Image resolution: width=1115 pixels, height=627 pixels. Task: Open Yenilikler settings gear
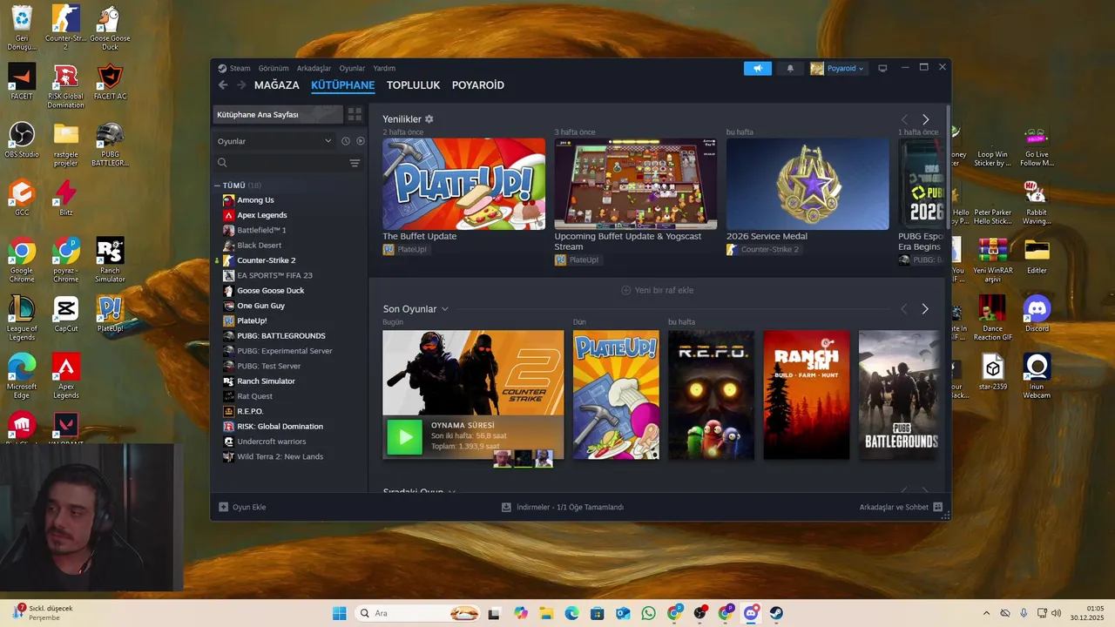click(429, 119)
